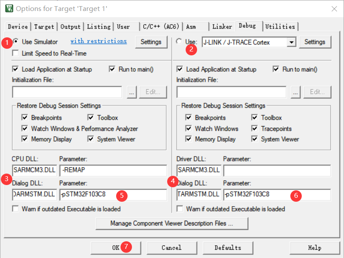Click CPU DLL field SARMCM3.DLL

(x=35, y=171)
